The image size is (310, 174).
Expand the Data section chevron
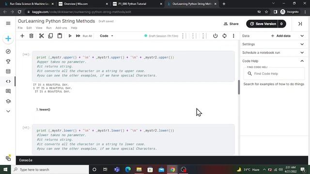tap(302, 36)
